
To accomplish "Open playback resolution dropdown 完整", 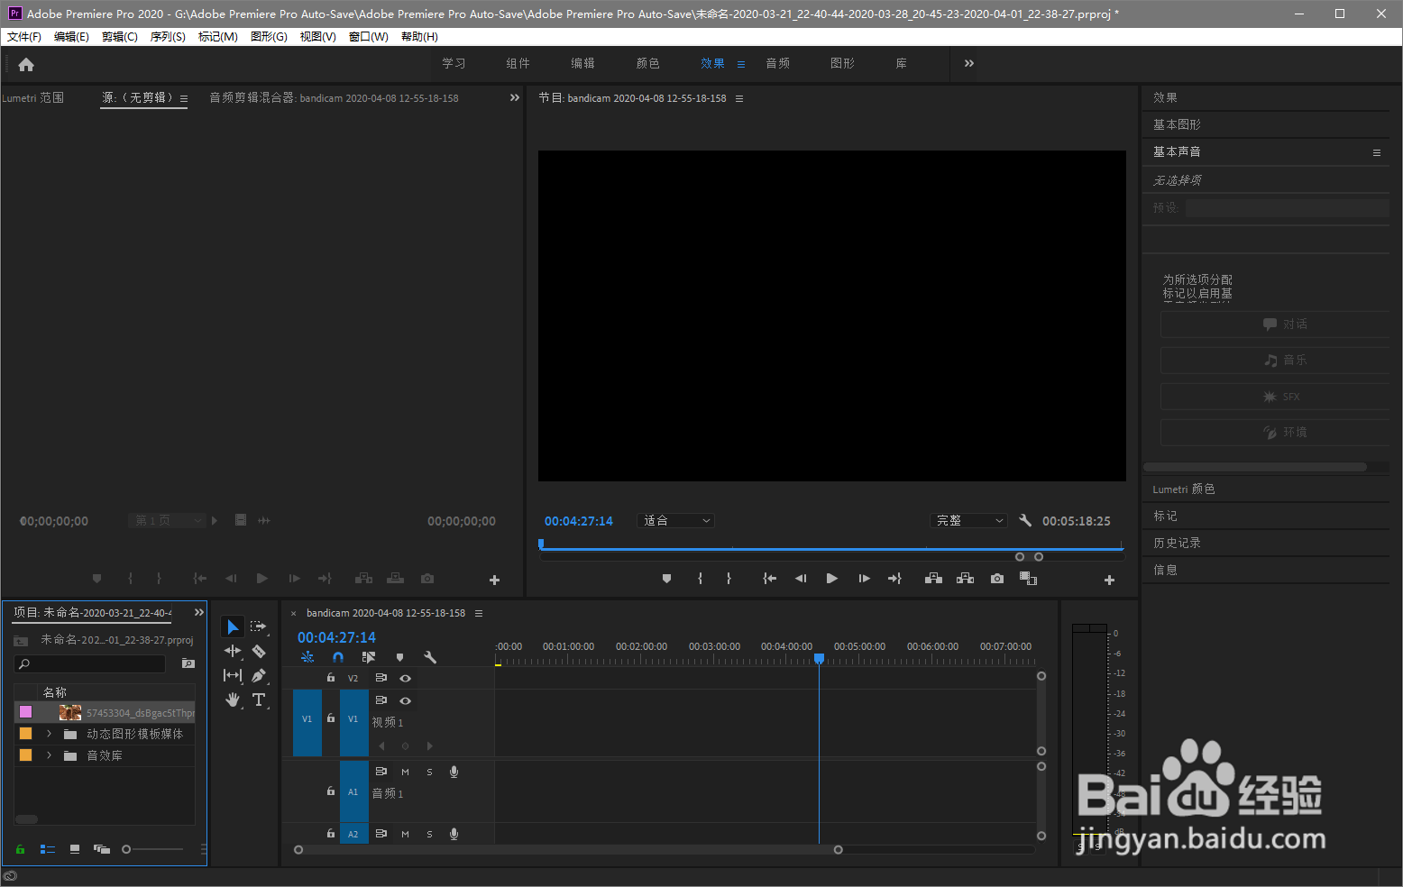I will (x=968, y=520).
